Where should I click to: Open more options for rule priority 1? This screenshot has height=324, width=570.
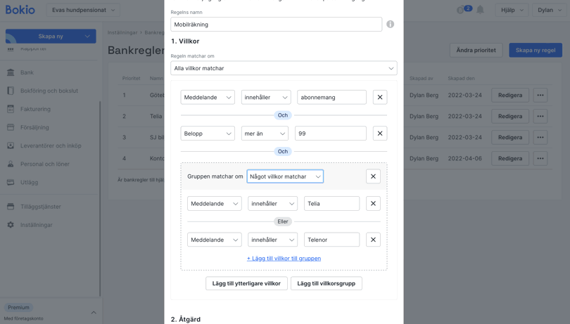pyautogui.click(x=540, y=95)
